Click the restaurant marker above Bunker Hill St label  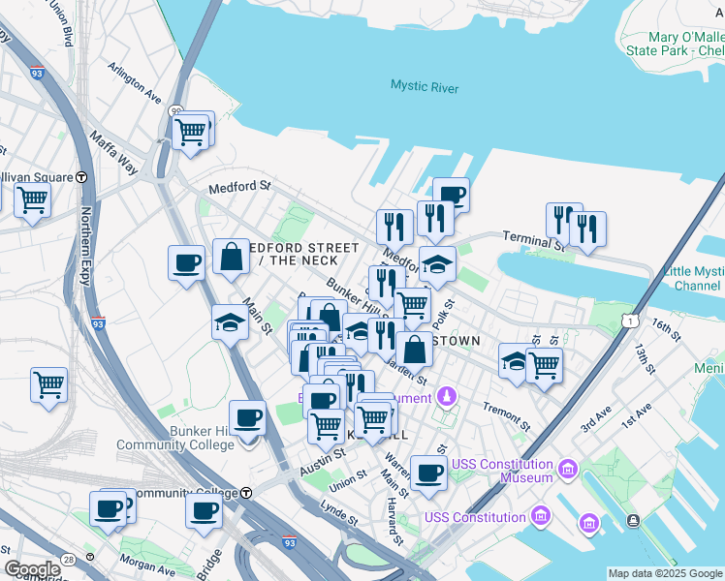tap(385, 284)
